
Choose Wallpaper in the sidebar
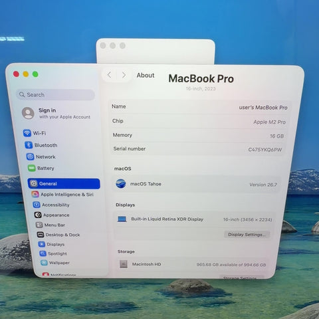55,263
